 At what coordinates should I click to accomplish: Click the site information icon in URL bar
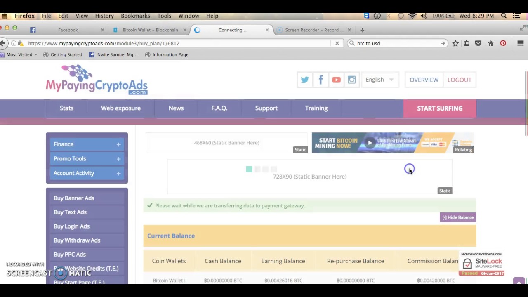(x=14, y=43)
